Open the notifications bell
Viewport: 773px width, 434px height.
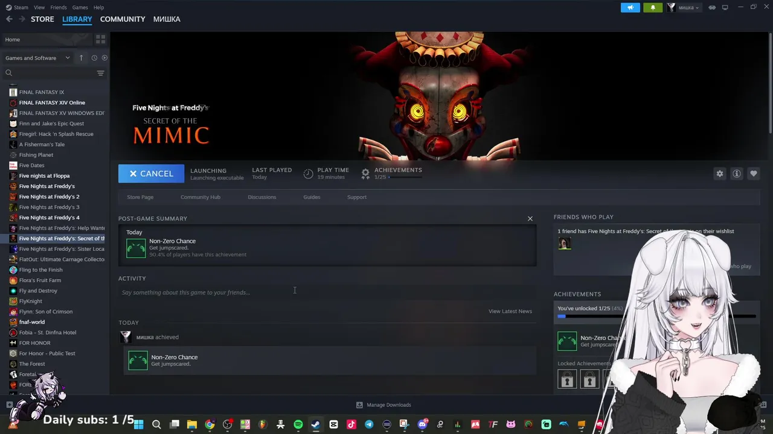coord(653,7)
